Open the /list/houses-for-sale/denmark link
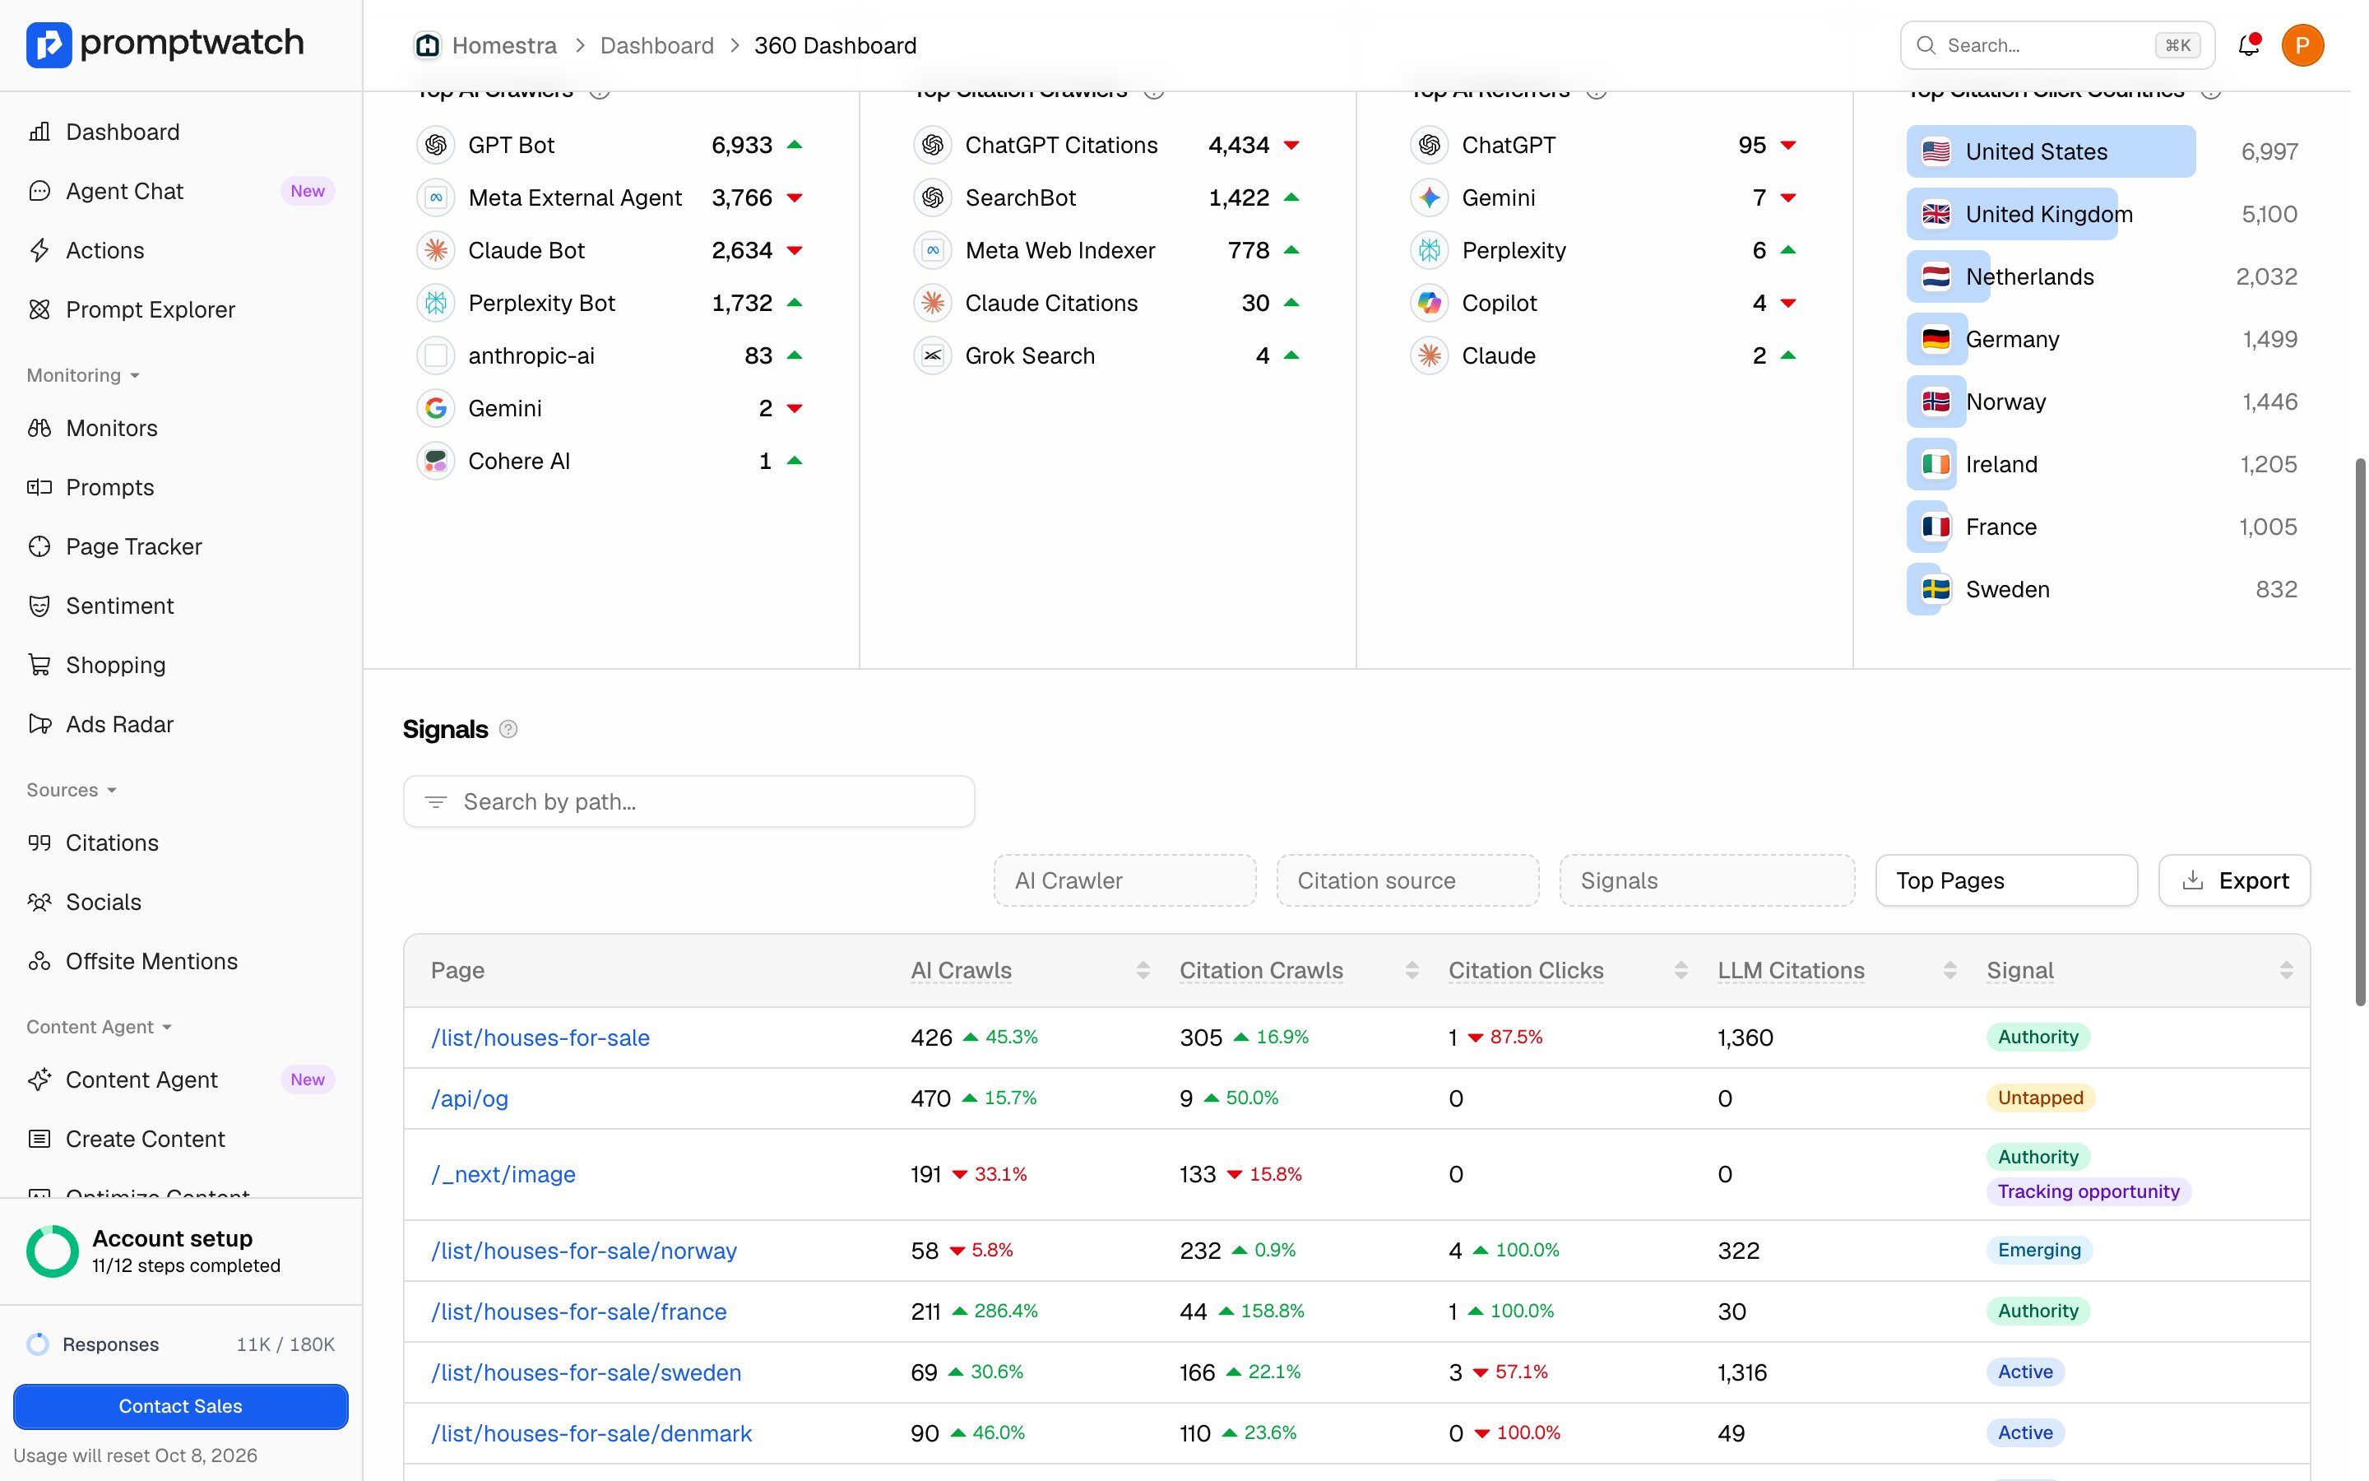The image size is (2369, 1481). point(592,1433)
